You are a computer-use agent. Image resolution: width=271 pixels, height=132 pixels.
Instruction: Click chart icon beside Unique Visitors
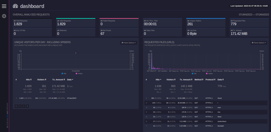point(188,21)
